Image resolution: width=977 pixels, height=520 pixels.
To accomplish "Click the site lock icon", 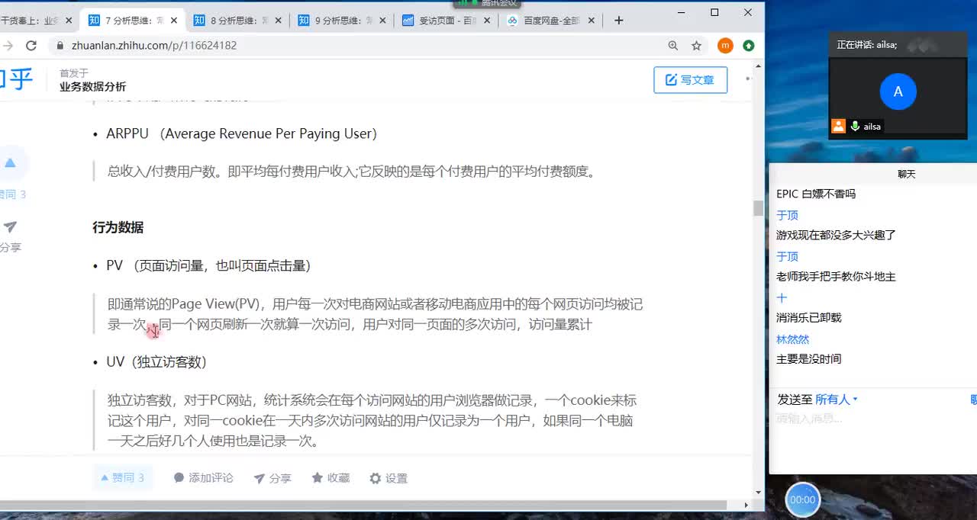I will (x=60, y=46).
